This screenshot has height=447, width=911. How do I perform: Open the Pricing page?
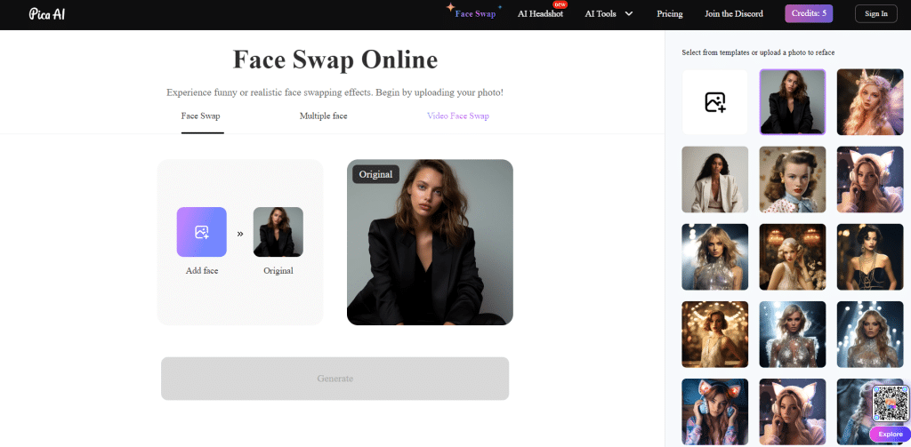(669, 13)
